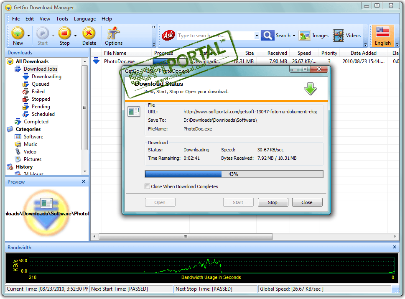
Task: Expand the search toolbar overflow arrow
Action: coord(365,44)
